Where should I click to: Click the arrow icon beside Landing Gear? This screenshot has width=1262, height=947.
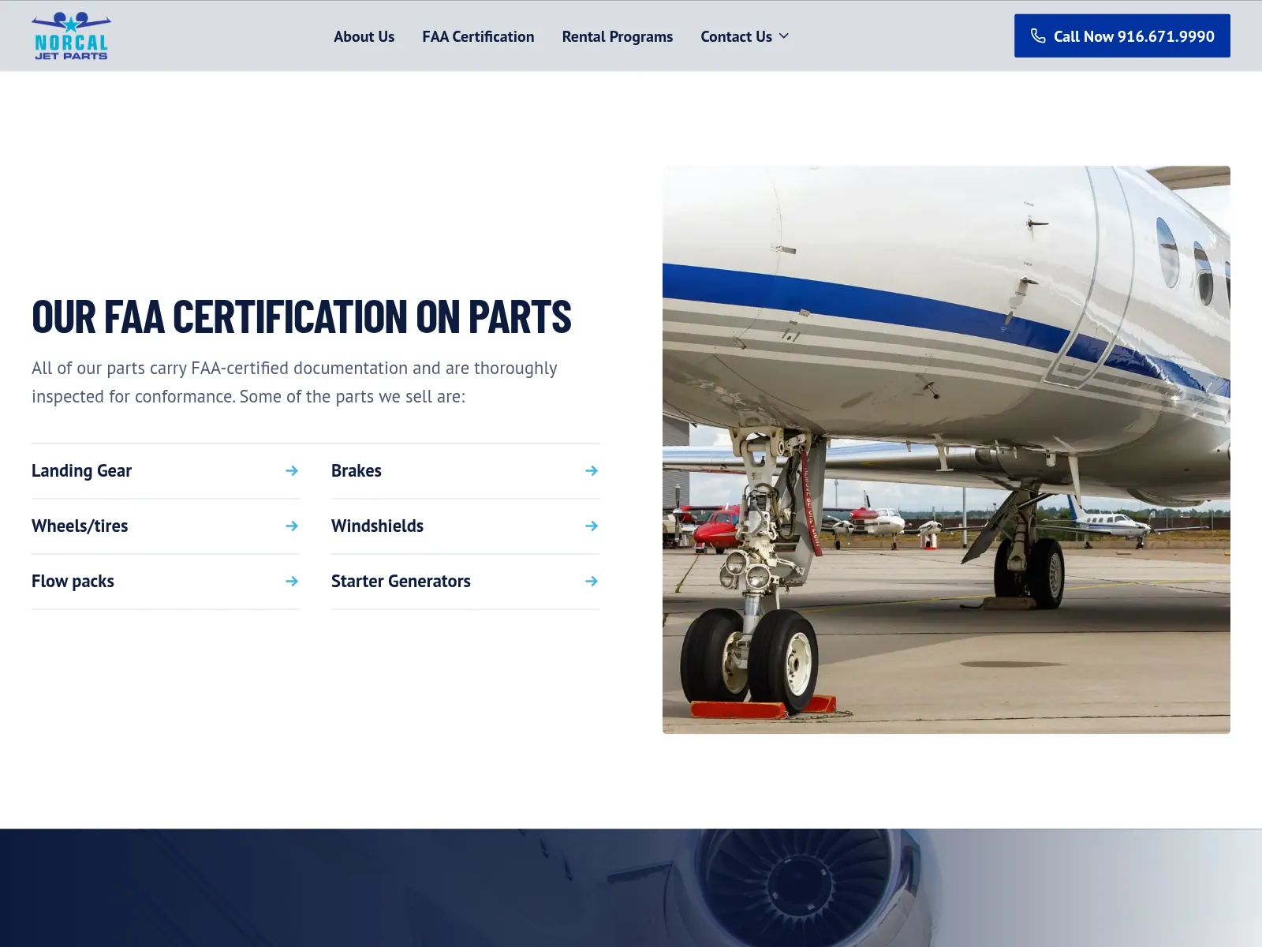coord(292,471)
